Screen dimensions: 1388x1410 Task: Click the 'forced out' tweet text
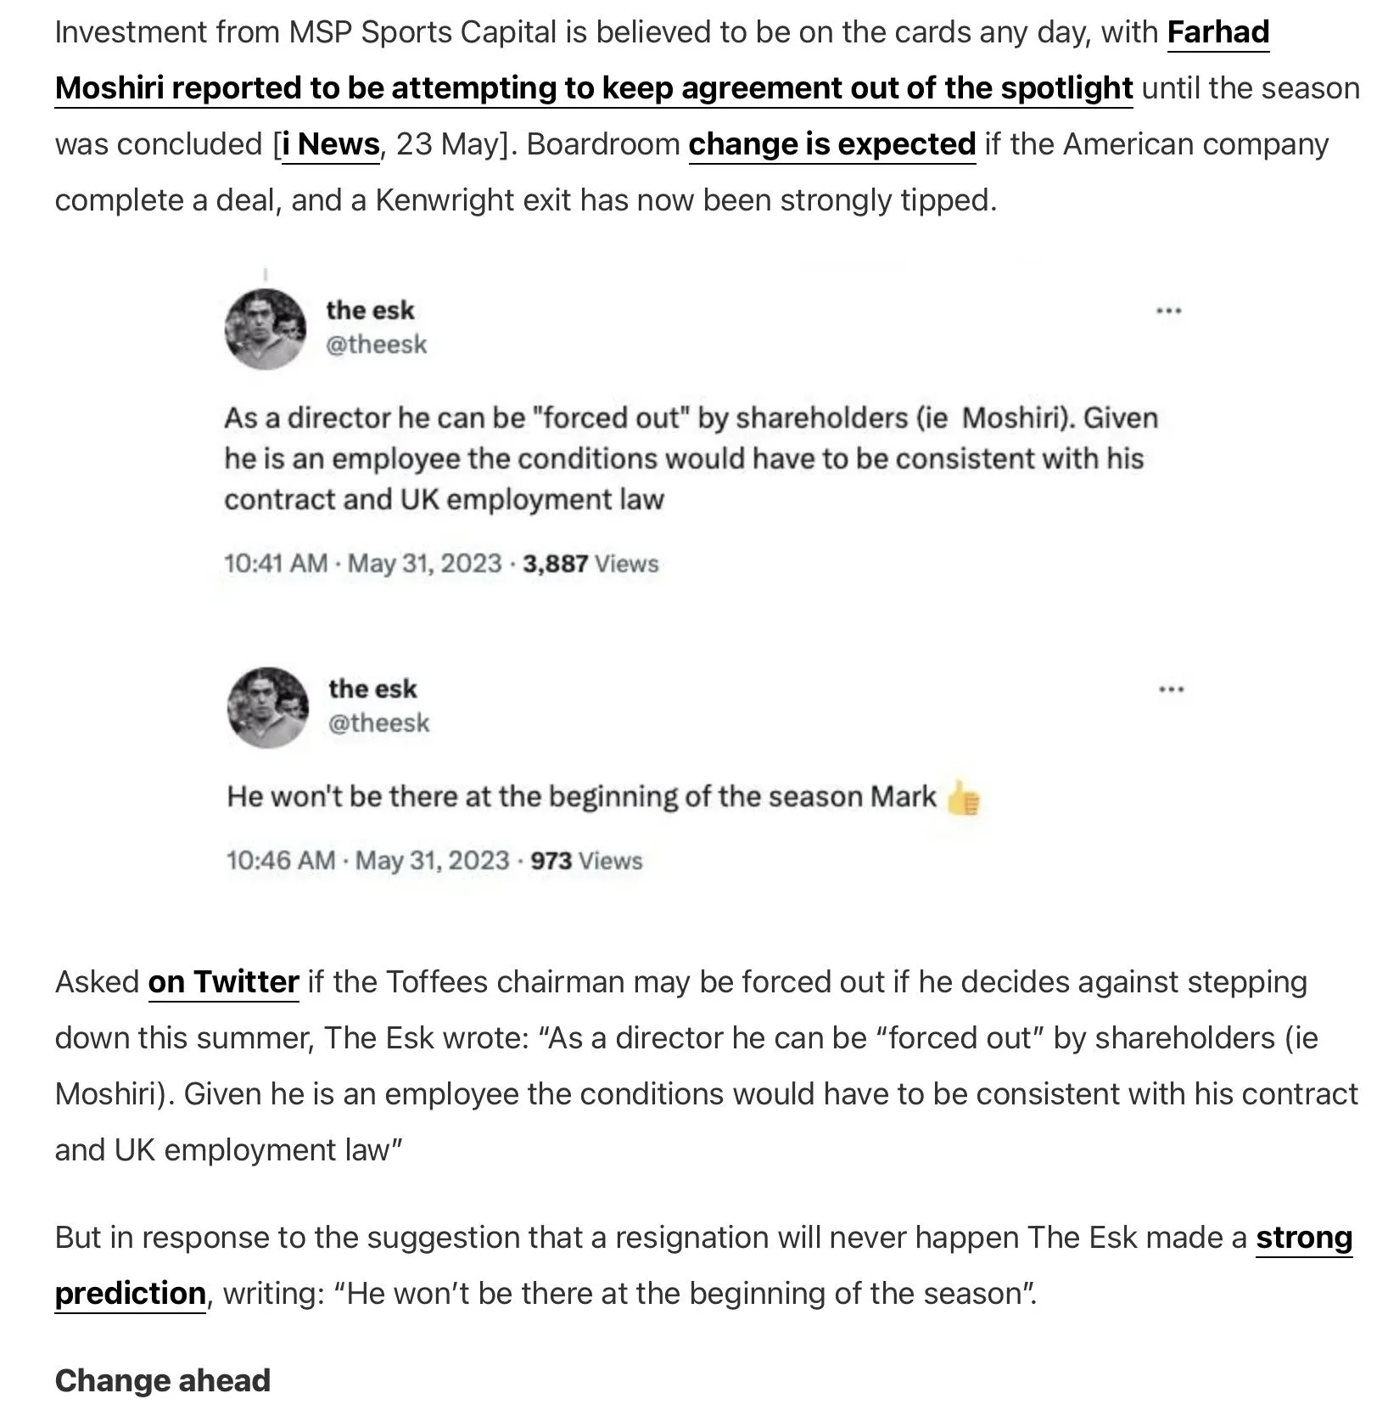pyautogui.click(x=691, y=458)
